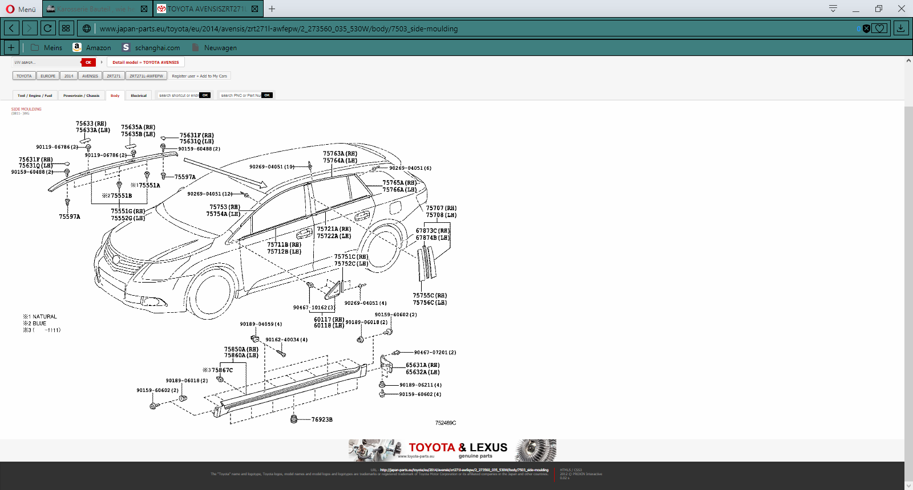Switch to the Karosserie Bauteil tab
Image resolution: width=913 pixels, height=490 pixels.
(x=97, y=9)
